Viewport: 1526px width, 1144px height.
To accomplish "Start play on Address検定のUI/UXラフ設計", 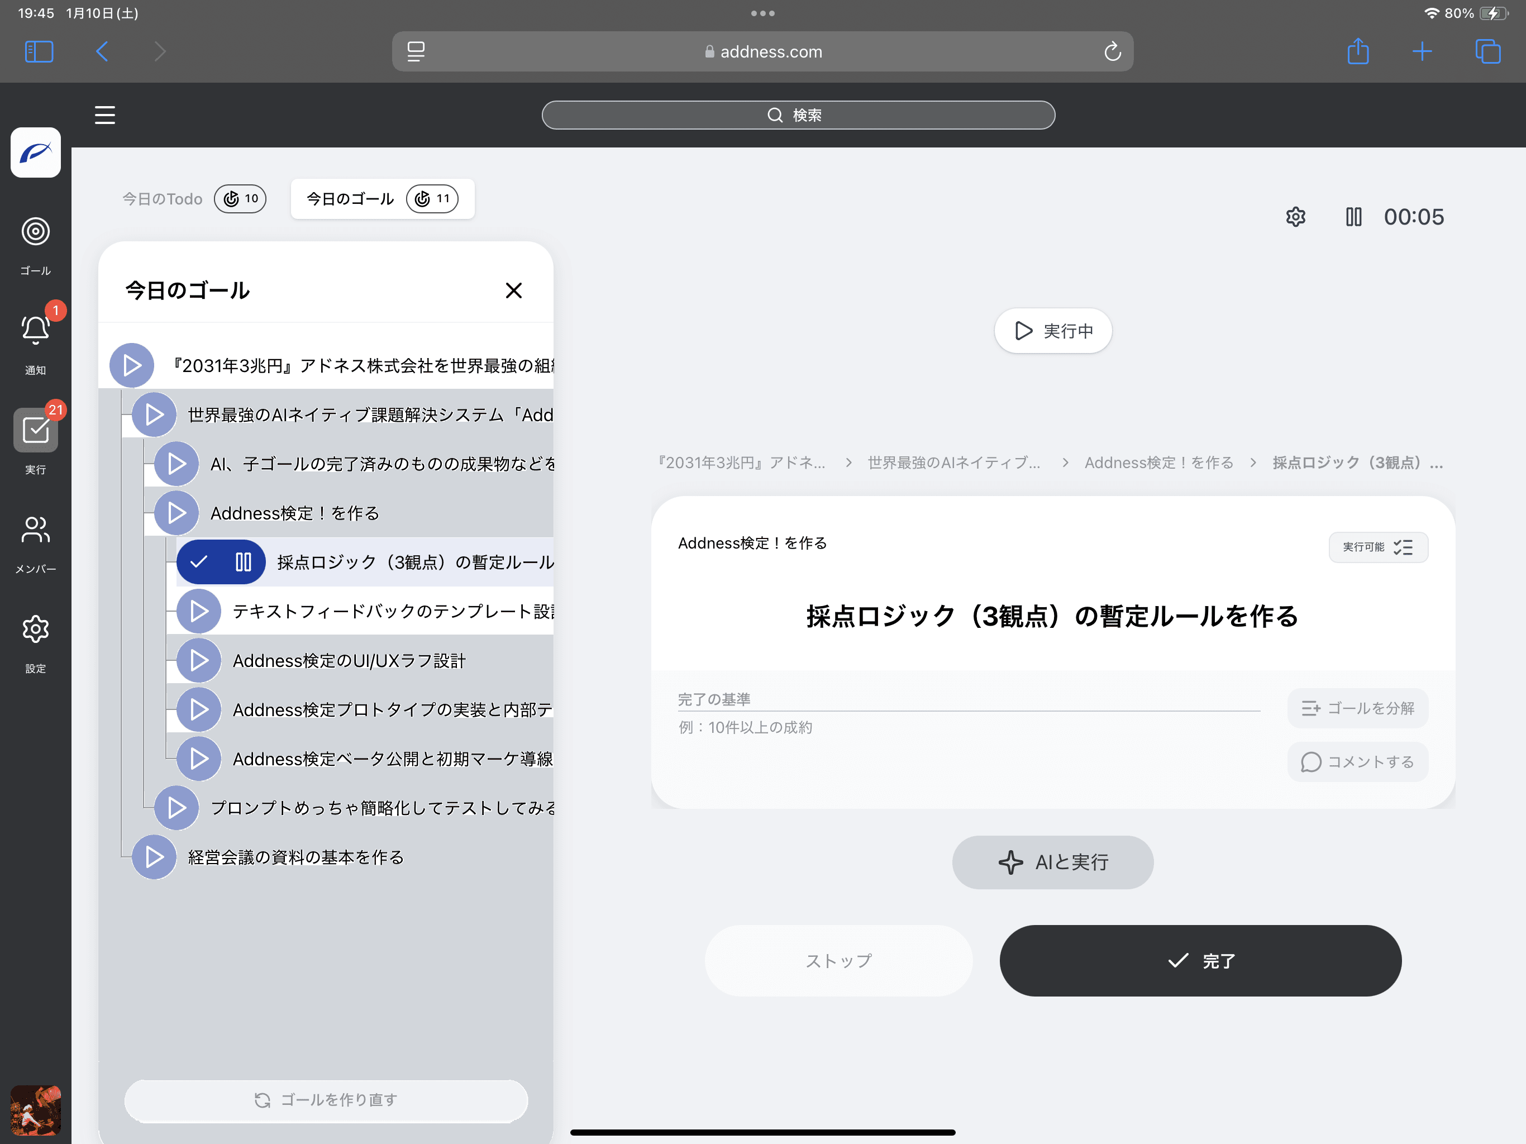I will pos(199,660).
